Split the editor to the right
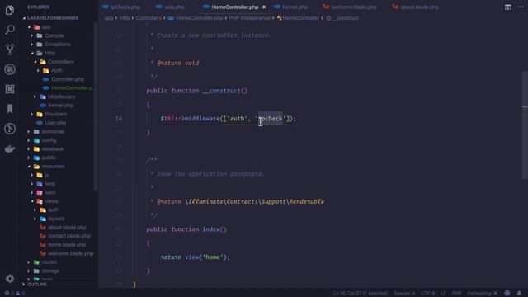The image size is (528, 297). (508, 7)
